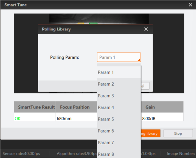Click the Gain column header

click(x=162, y=107)
